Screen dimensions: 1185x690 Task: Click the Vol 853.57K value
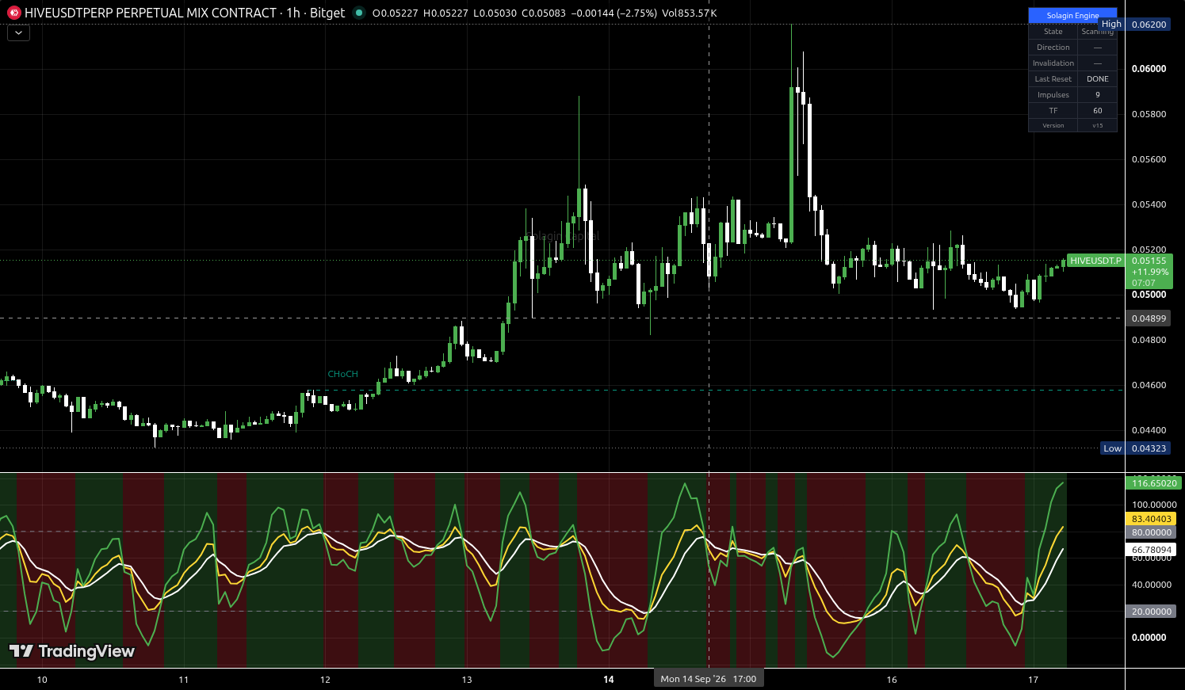pyautogui.click(x=690, y=13)
